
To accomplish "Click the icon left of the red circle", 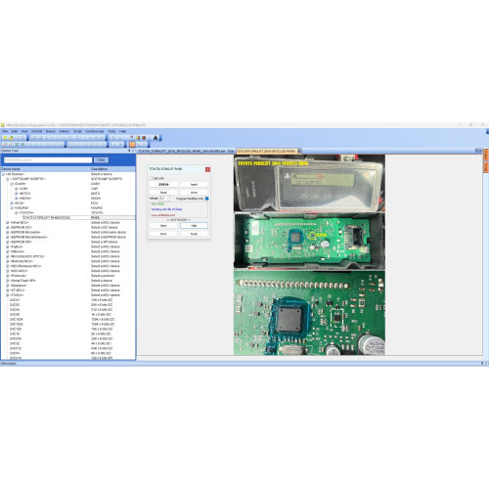I will (138, 138).
